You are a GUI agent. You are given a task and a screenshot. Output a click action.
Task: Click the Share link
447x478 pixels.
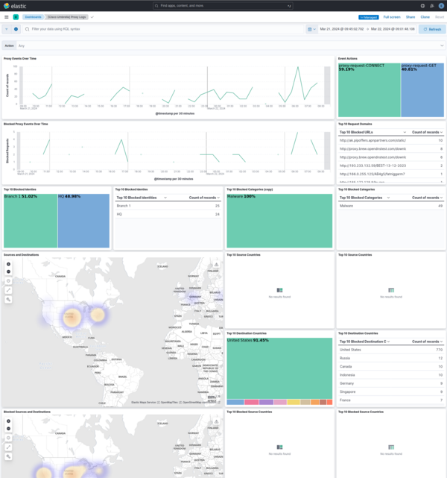410,16
